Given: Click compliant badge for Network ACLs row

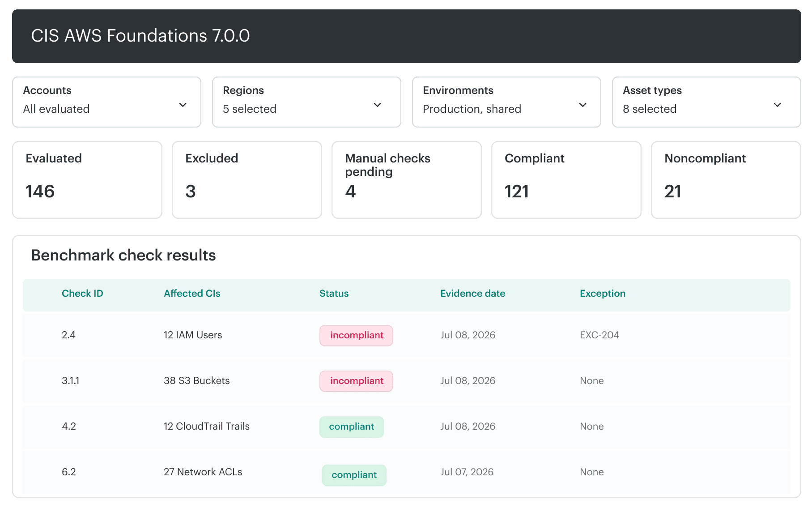Looking at the screenshot, I should point(354,475).
